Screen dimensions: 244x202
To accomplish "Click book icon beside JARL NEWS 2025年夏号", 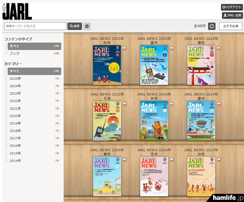I will coord(172,48).
